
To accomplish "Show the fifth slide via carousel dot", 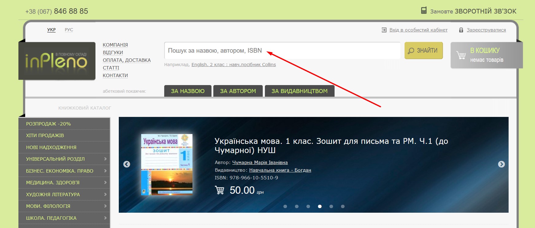I will pyautogui.click(x=331, y=206).
